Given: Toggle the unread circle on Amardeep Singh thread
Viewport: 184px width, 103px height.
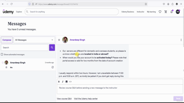Looking at the screenshot, I should (3, 63).
